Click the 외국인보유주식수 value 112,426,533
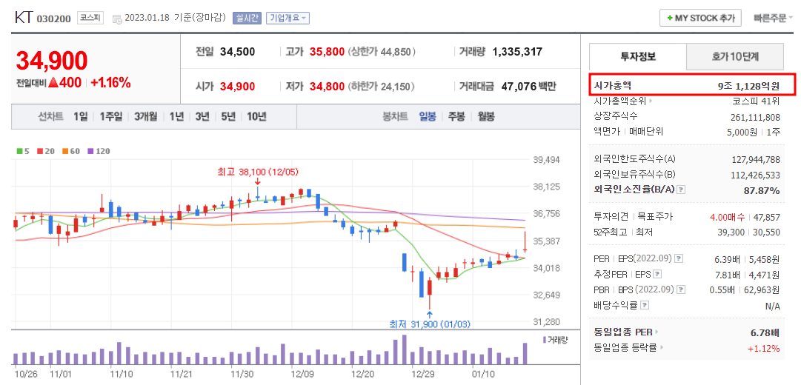 (x=756, y=175)
